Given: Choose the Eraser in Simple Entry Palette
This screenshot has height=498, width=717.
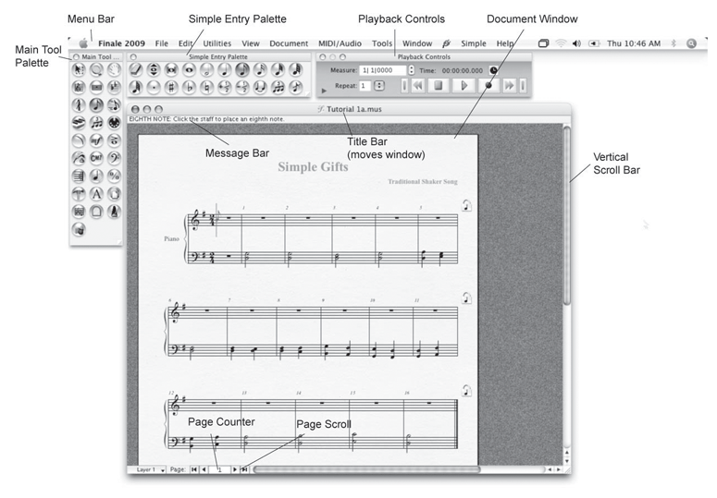Looking at the screenshot, I should 136,70.
